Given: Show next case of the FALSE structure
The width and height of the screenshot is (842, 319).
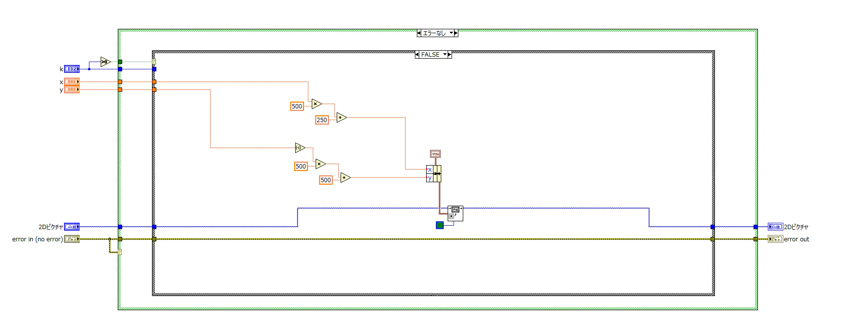Looking at the screenshot, I should click(x=450, y=55).
